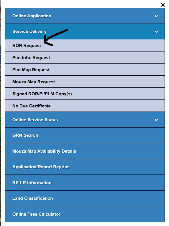Open ROR Request

(85, 45)
